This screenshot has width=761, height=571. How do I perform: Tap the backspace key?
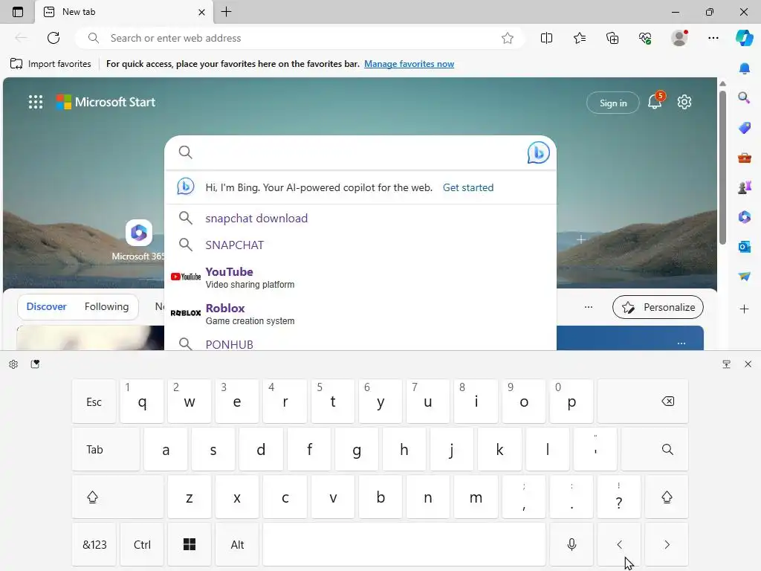643,401
